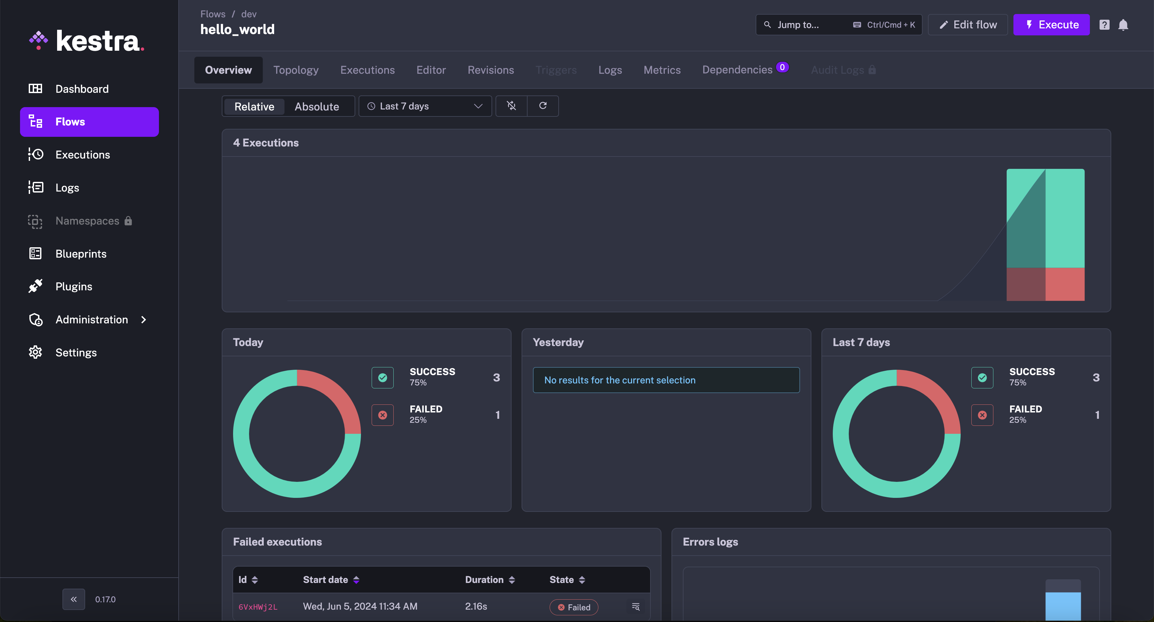
Task: Click the Blueprints sidebar icon
Action: pos(35,254)
